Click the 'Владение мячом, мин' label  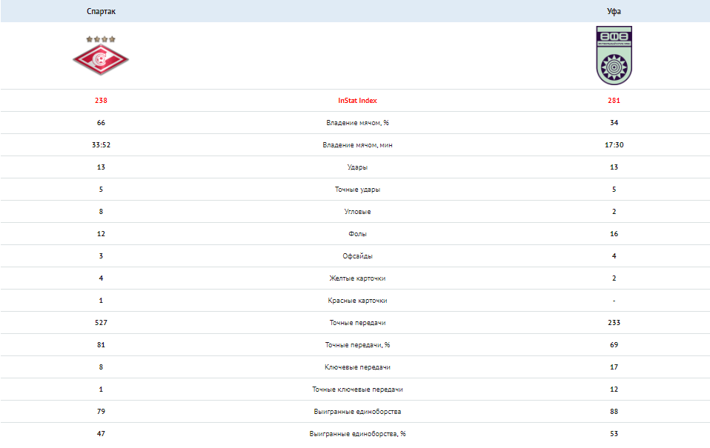357,145
